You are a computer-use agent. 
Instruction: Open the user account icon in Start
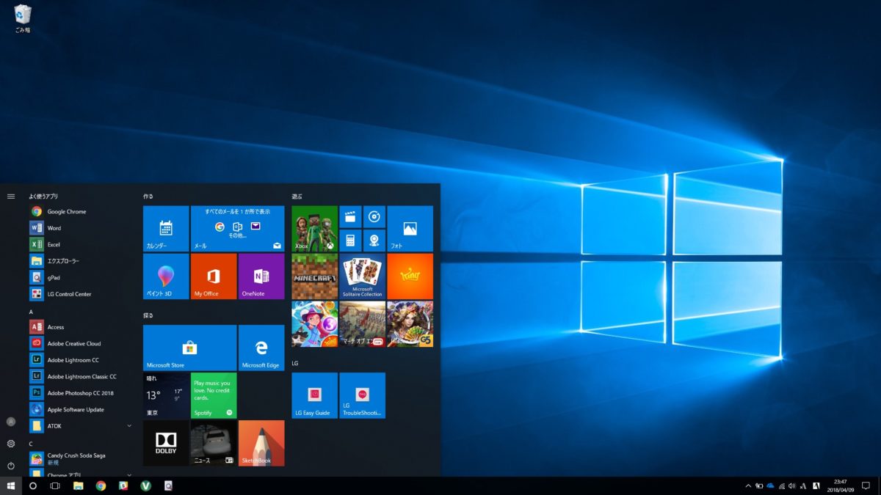point(11,422)
